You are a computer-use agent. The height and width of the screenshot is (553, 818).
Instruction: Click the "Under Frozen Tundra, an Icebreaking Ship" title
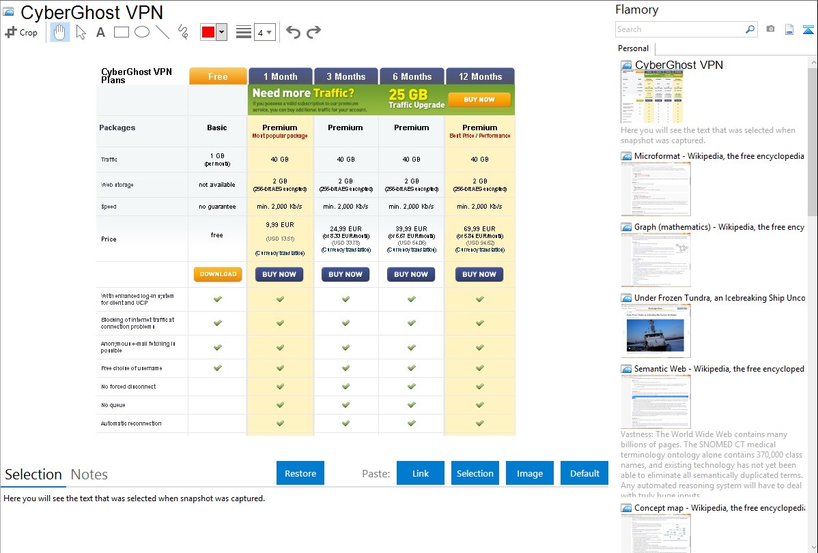coord(720,297)
